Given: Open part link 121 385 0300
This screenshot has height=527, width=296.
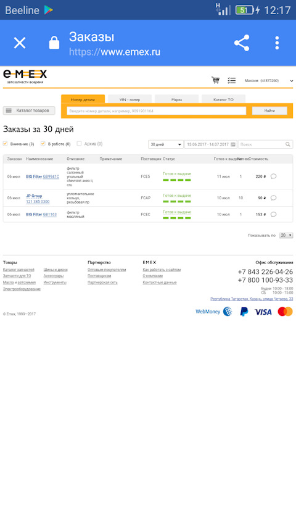Looking at the screenshot, I should point(38,202).
